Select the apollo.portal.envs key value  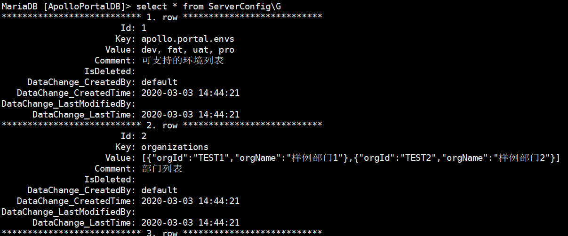click(187, 39)
